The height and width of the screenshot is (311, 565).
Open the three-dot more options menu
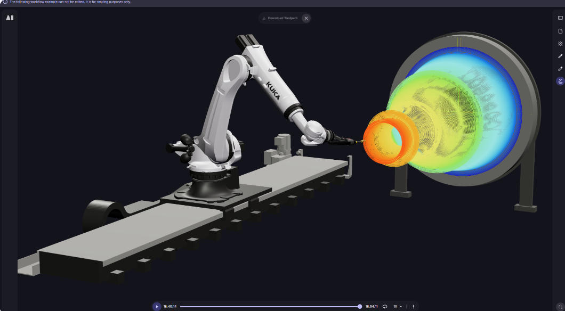coord(413,307)
